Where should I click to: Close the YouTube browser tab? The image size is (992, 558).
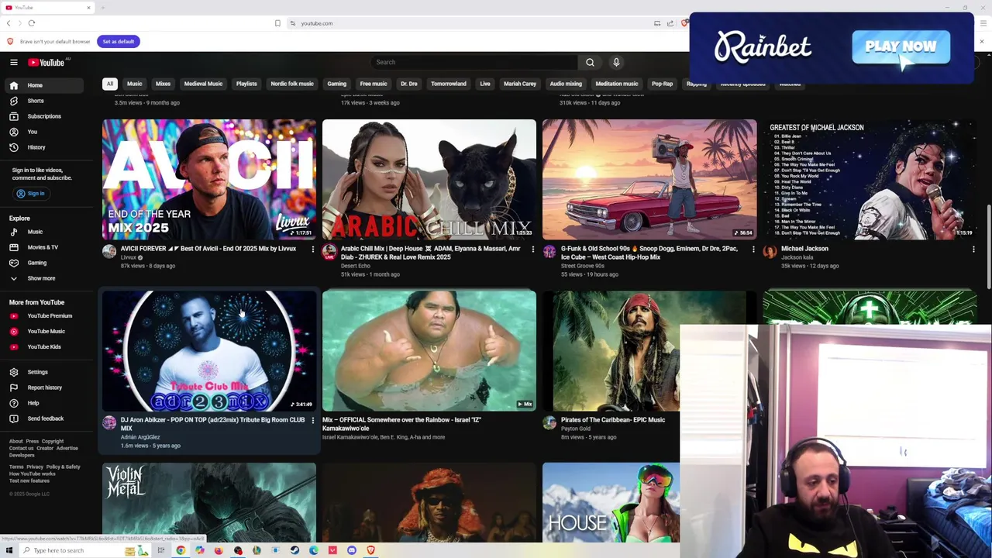tap(88, 8)
